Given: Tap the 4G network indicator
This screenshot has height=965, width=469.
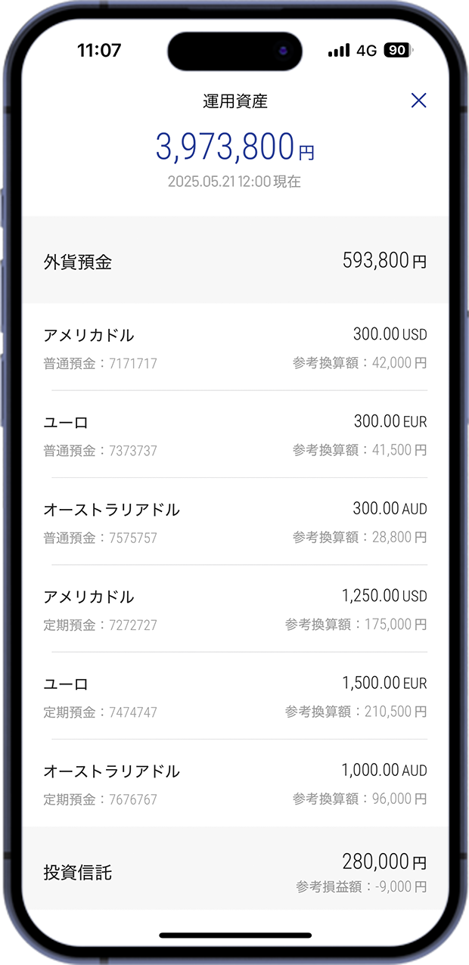Looking at the screenshot, I should click(367, 51).
